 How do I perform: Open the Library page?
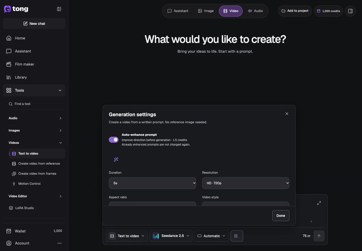tap(34, 77)
